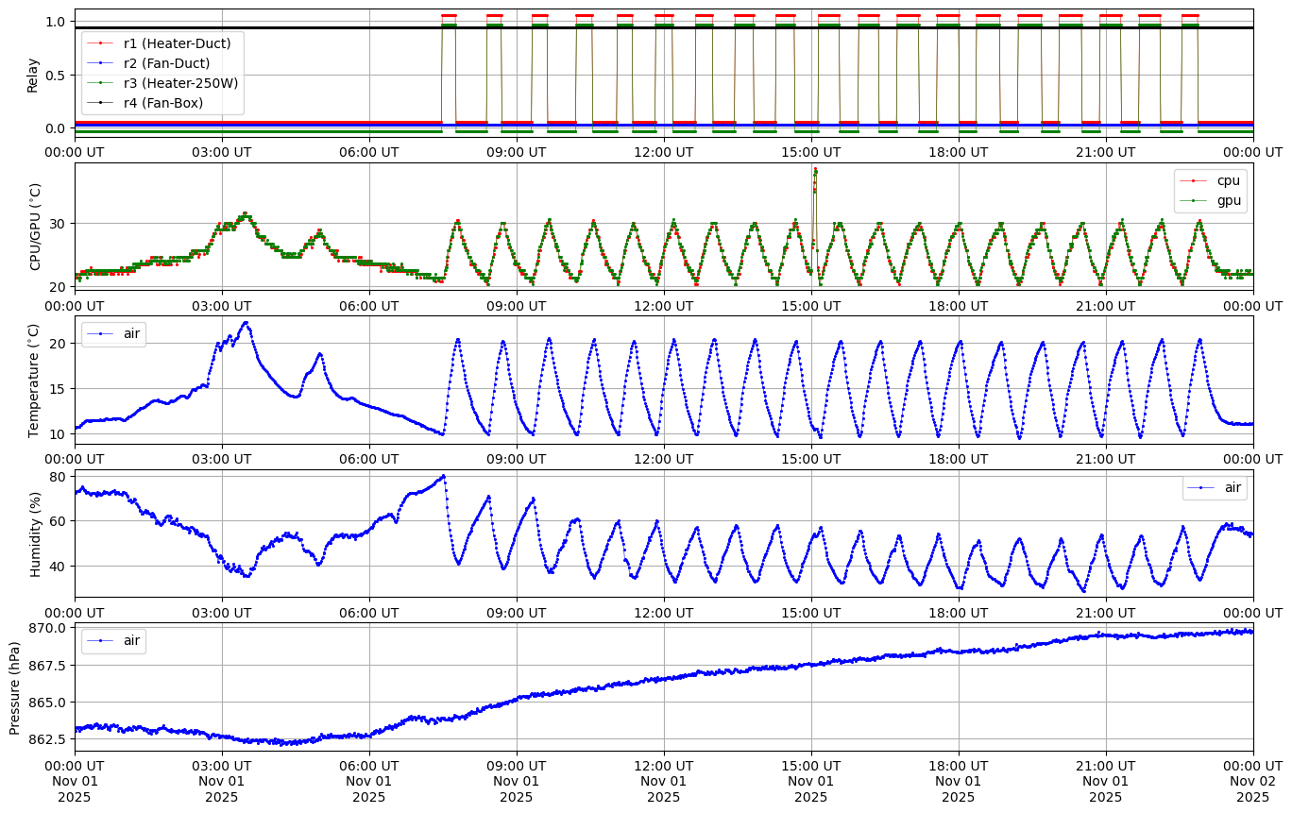
Task: Select the r4 (Fan-Box) legend entry
Action: pos(162,103)
